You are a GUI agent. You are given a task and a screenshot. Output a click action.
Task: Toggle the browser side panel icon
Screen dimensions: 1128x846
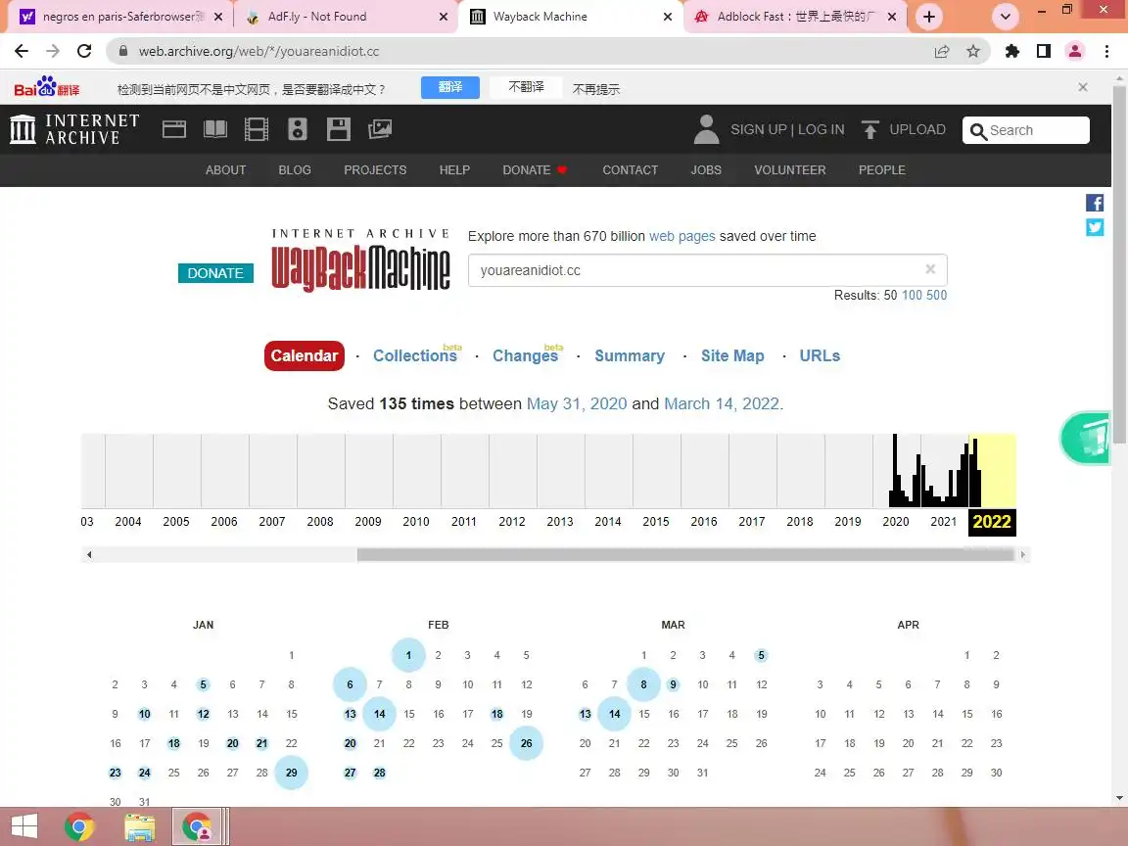1043,51
